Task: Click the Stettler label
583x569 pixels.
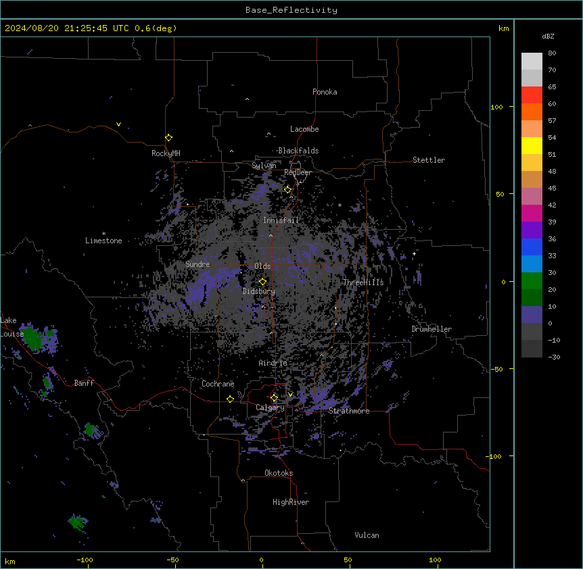Action: point(429,160)
